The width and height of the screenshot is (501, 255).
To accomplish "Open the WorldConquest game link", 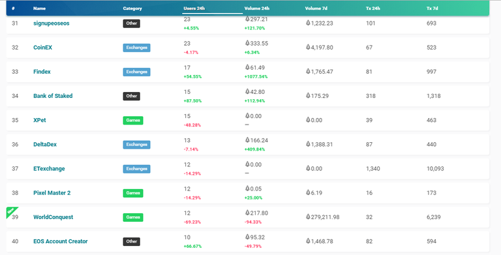I will (53, 217).
